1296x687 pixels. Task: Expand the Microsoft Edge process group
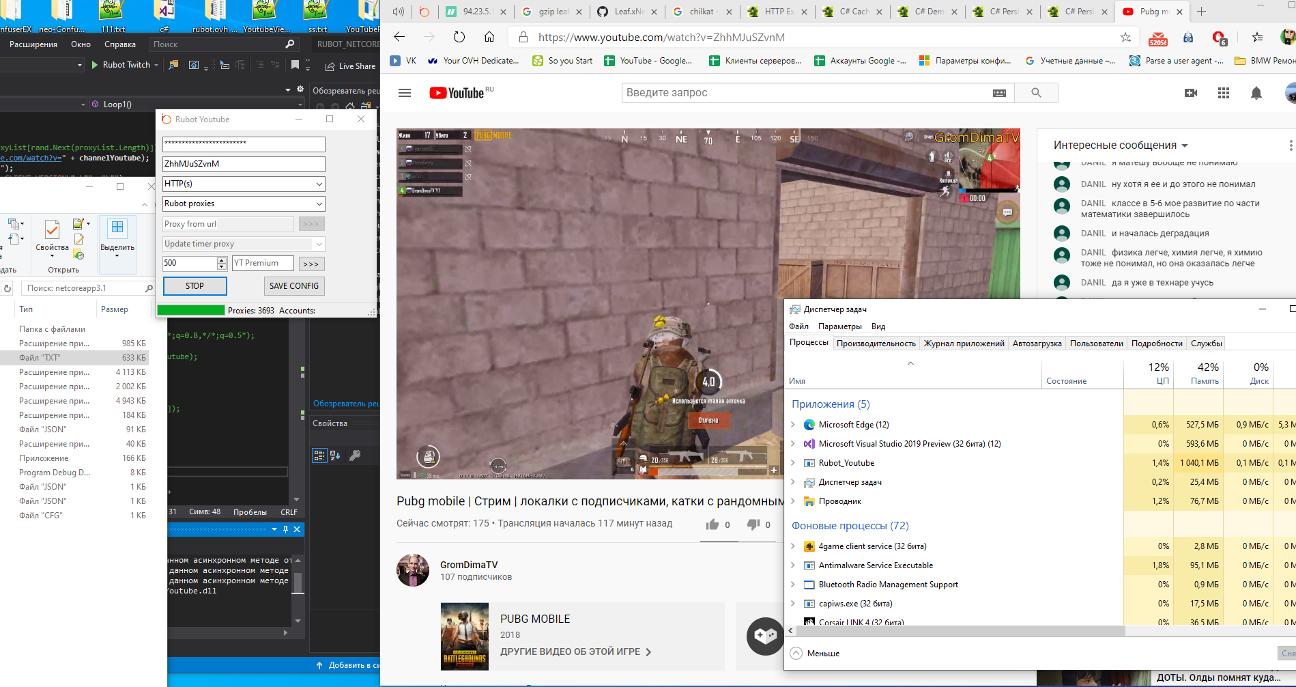793,425
